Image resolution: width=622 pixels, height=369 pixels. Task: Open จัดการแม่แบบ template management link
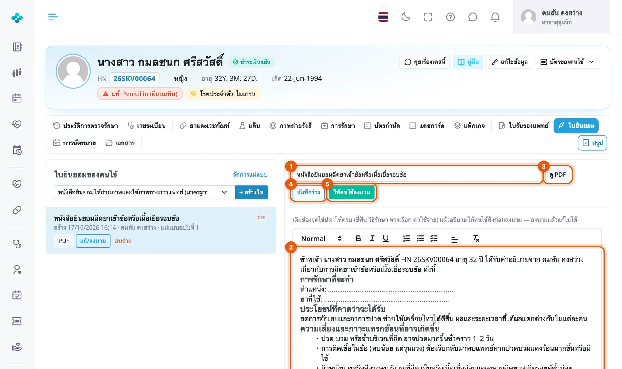(x=250, y=175)
